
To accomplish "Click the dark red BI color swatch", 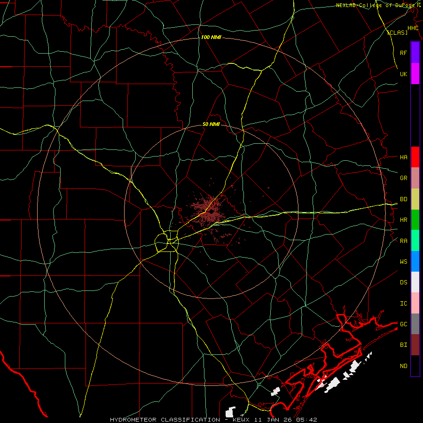I will 415,345.
